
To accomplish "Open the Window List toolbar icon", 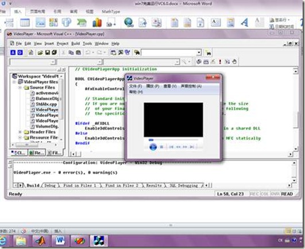I will tap(128, 52).
